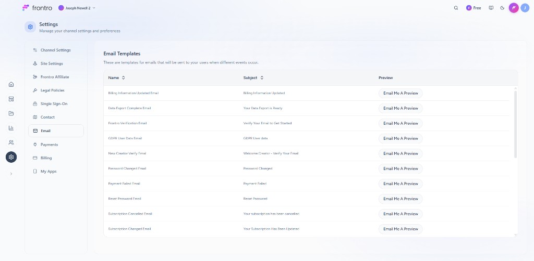Toggle dark mode with moon icon

(502, 8)
